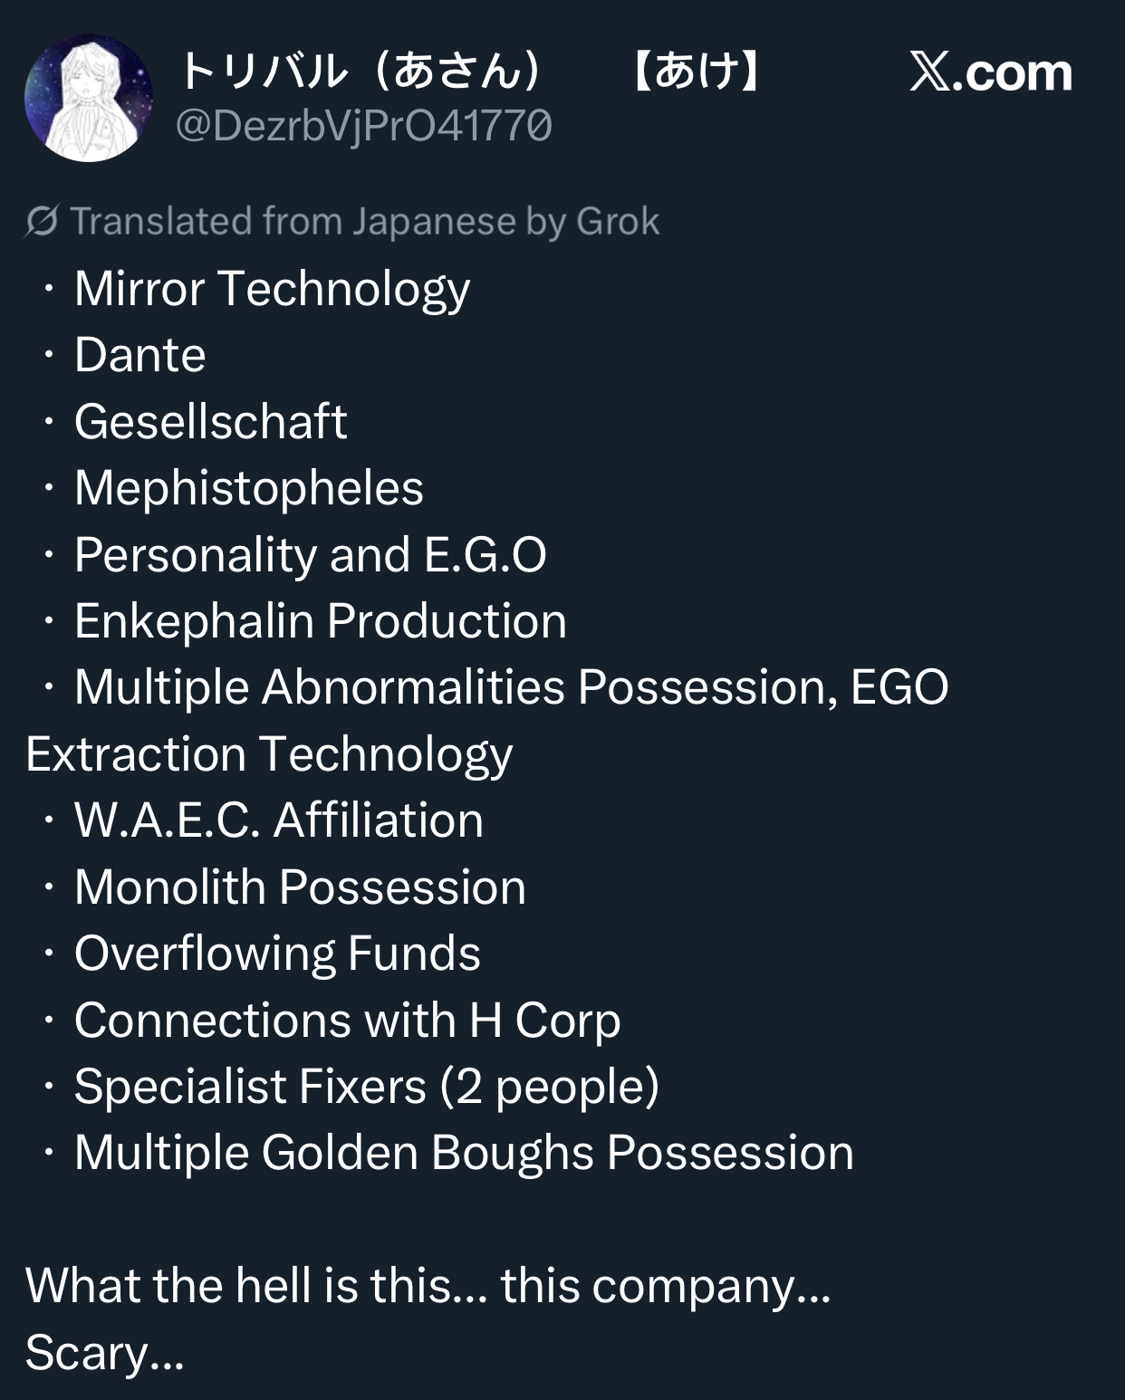1125x1400 pixels.
Task: Open the @DezrbVjPrO41770 handle
Action: click(363, 126)
